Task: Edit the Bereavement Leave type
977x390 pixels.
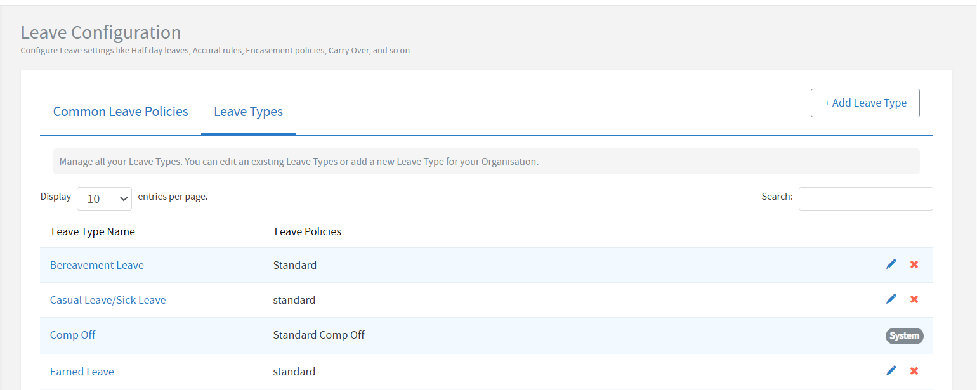Action: [891, 264]
